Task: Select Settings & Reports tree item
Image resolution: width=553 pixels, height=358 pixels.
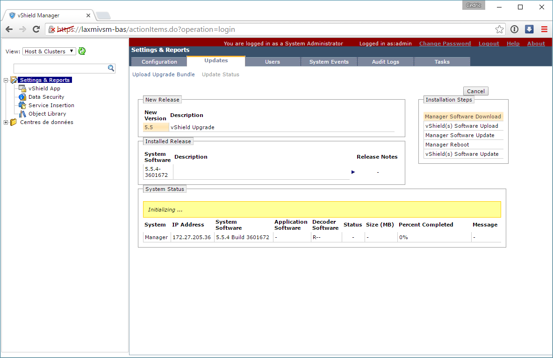Action: pos(45,80)
